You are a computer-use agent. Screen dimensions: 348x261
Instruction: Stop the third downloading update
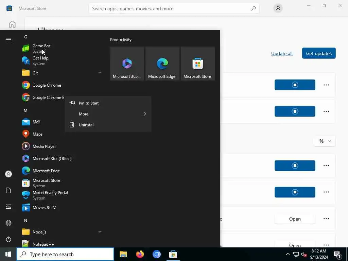[295, 166]
